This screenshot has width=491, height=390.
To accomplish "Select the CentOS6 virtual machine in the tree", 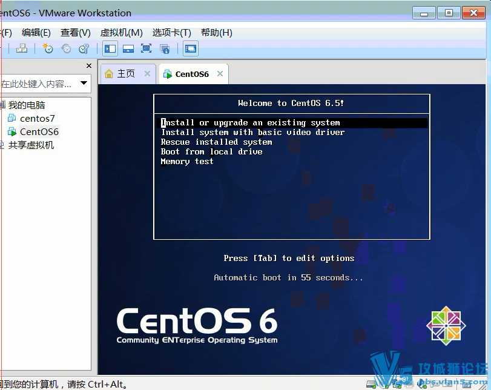I will coord(39,132).
